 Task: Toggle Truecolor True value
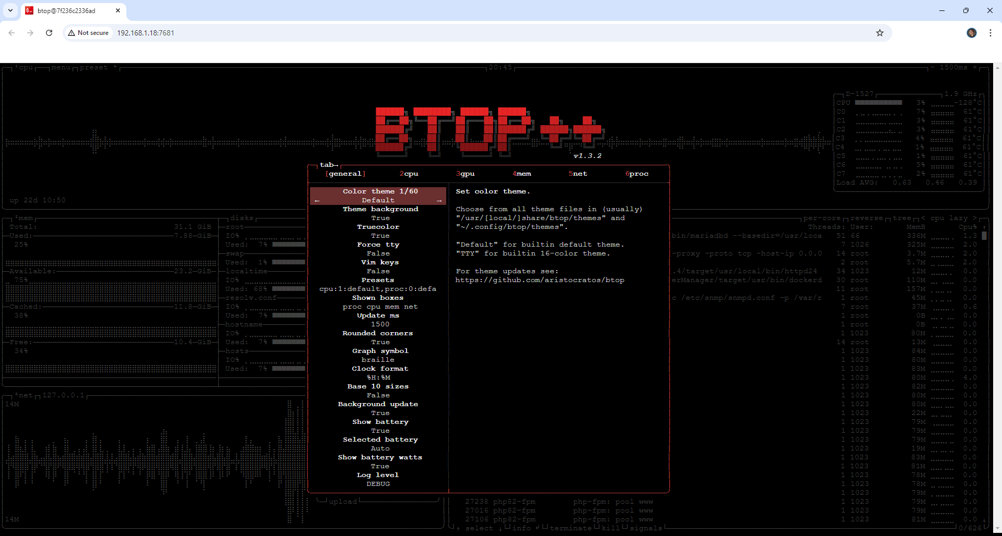380,236
